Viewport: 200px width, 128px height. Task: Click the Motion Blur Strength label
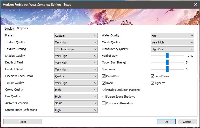(115, 62)
